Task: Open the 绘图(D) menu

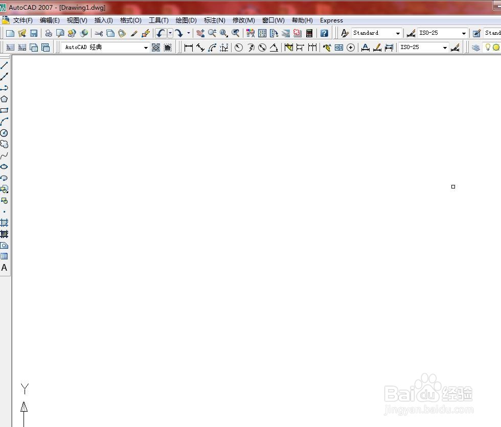Action: (x=186, y=20)
